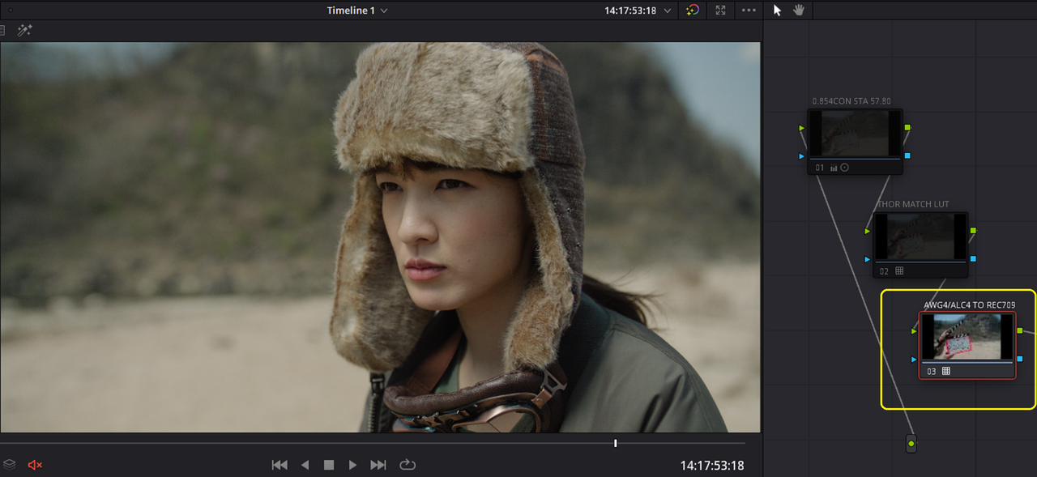Screen dimensions: 1037x477
Task: Play the clip forward
Action: (352, 465)
